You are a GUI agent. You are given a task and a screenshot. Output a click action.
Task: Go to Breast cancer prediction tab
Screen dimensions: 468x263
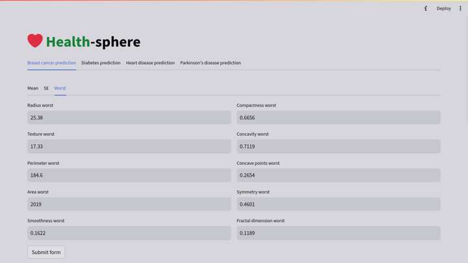[51, 63]
